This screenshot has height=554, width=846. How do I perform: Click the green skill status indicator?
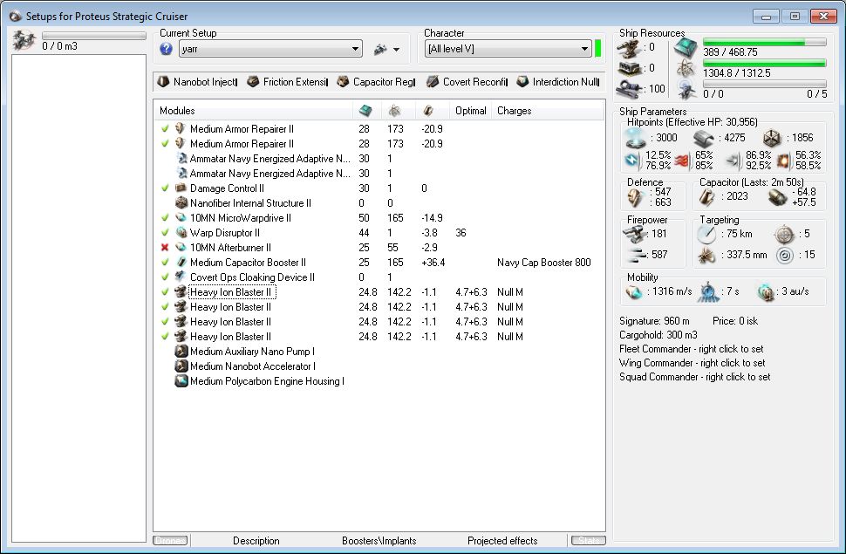(597, 49)
